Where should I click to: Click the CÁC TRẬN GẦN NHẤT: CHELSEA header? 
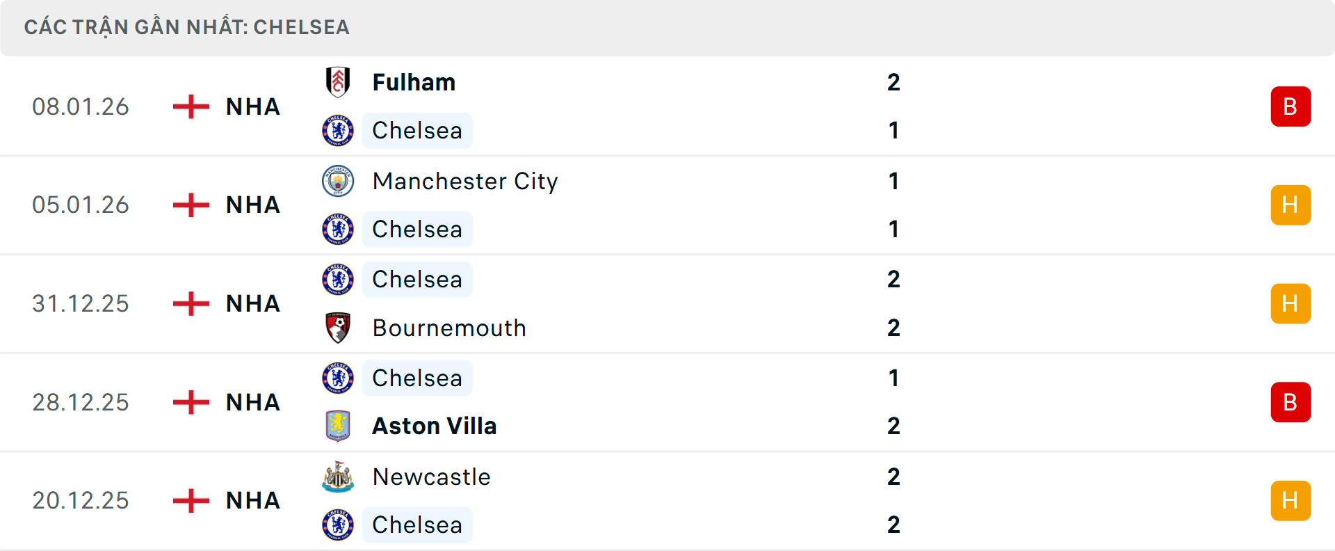(x=187, y=27)
